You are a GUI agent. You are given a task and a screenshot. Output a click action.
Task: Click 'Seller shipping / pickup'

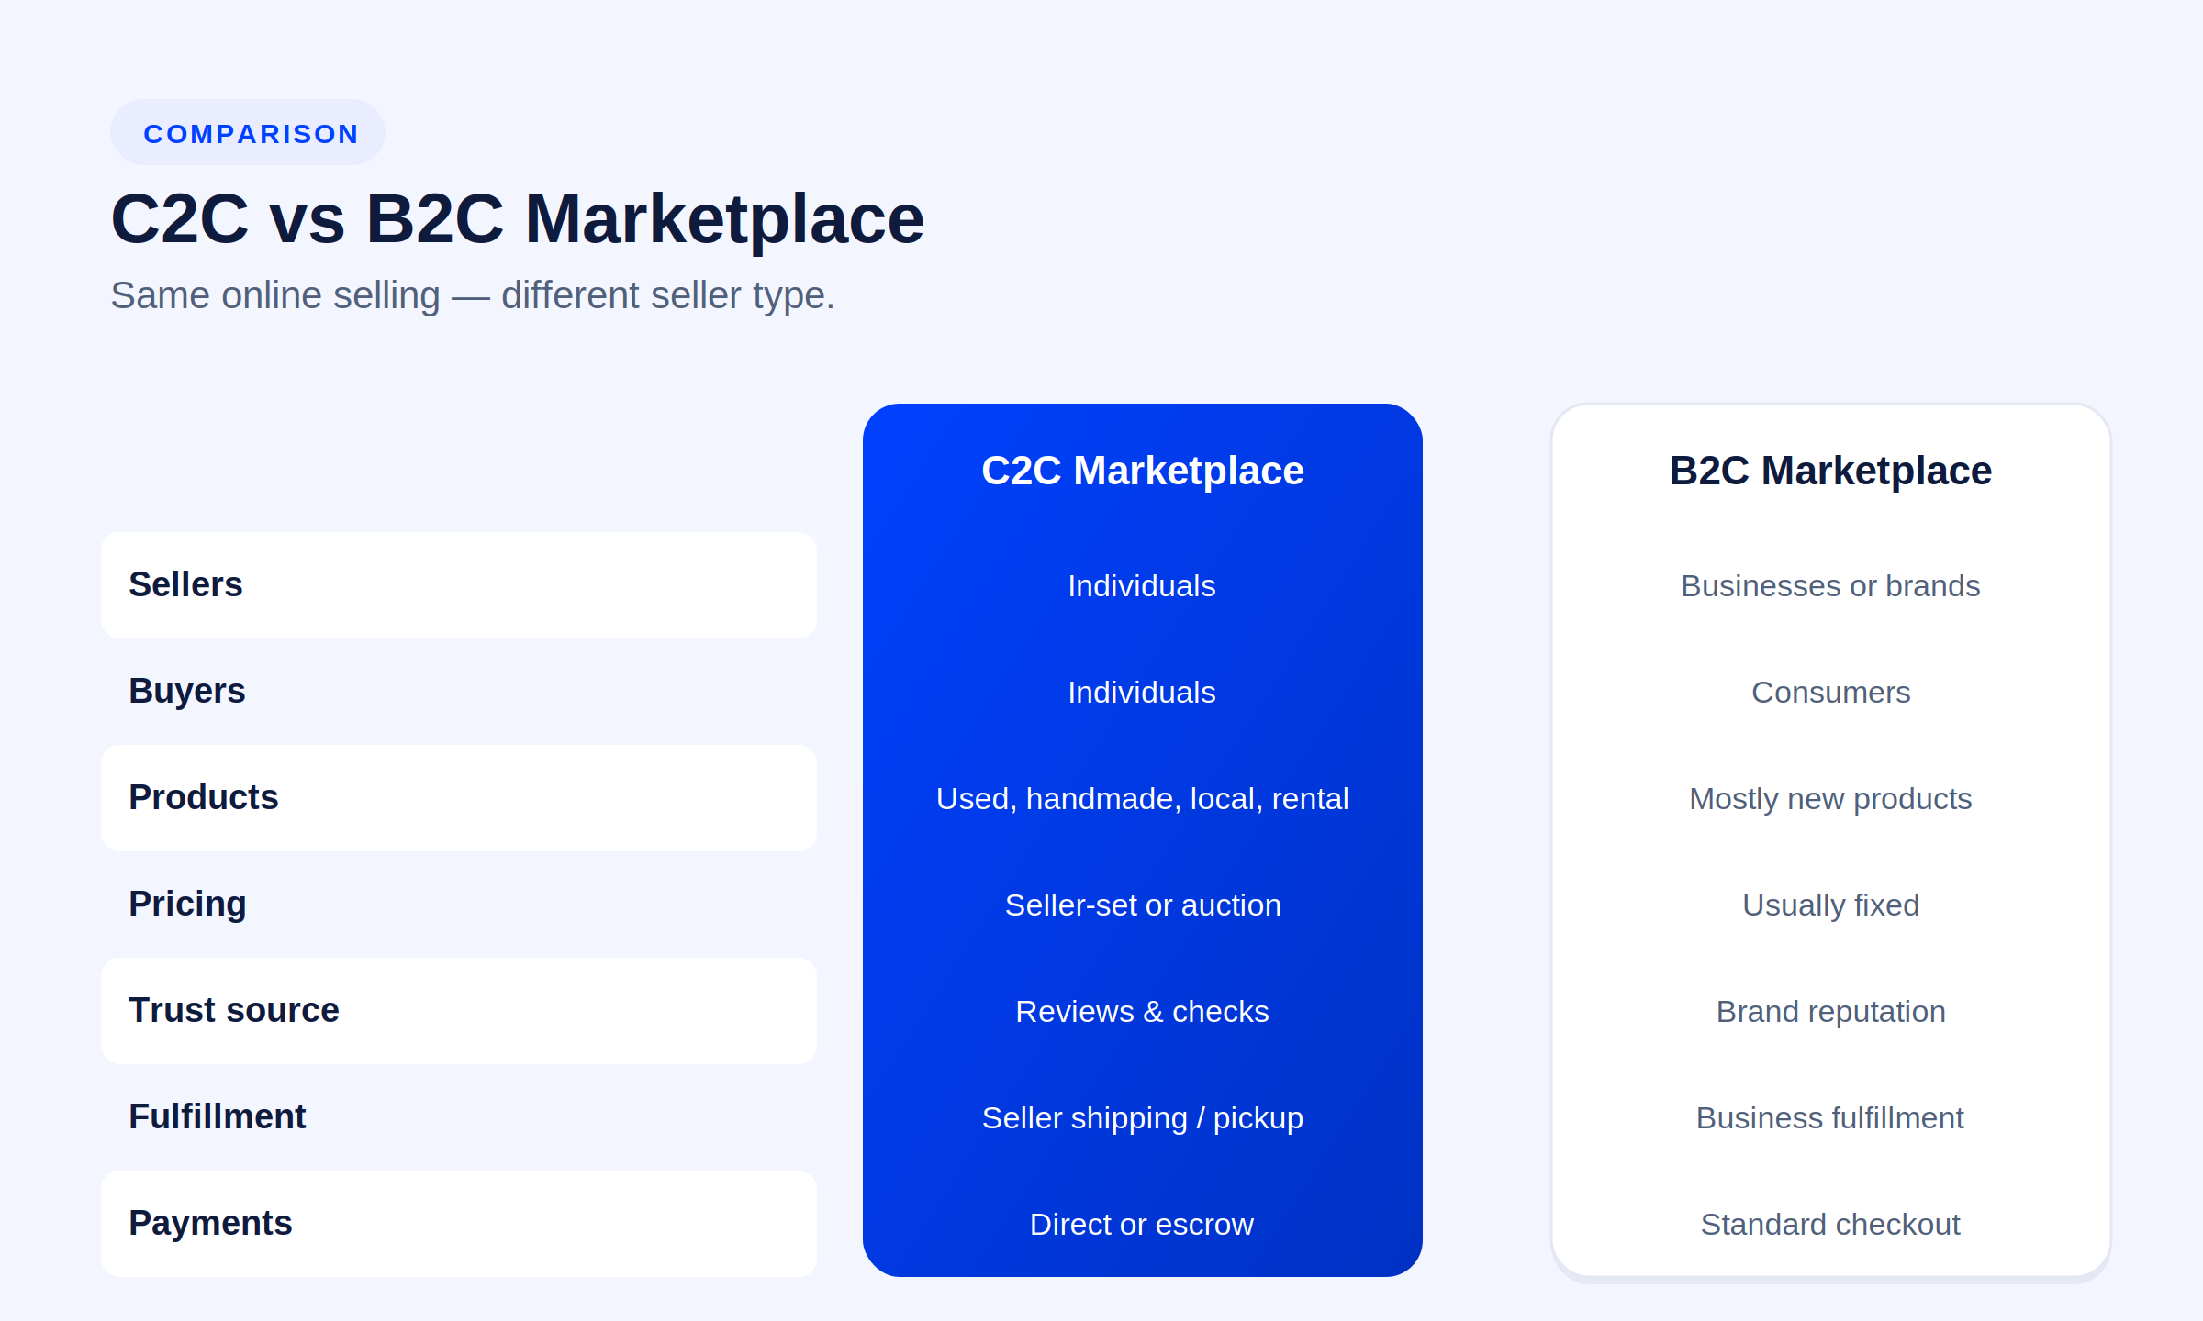coord(1143,1118)
